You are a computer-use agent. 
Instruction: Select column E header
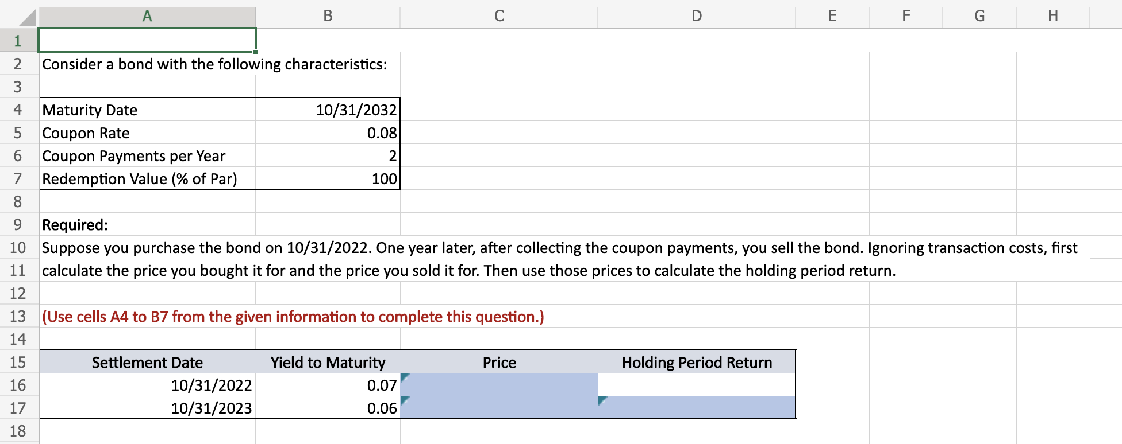[832, 16]
